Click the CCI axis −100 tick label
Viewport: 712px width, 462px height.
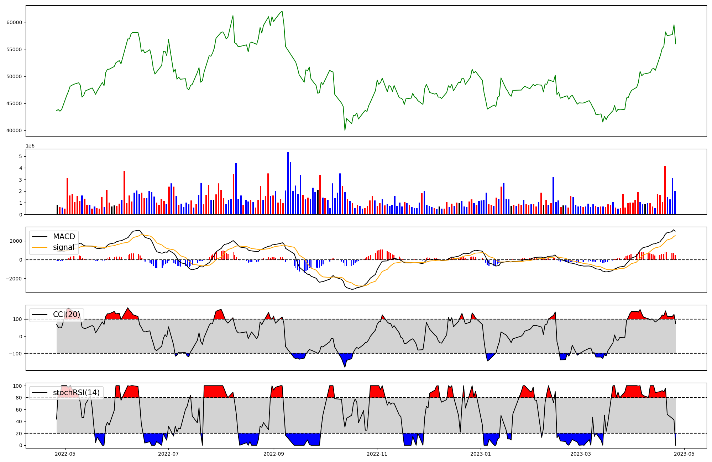(x=15, y=354)
